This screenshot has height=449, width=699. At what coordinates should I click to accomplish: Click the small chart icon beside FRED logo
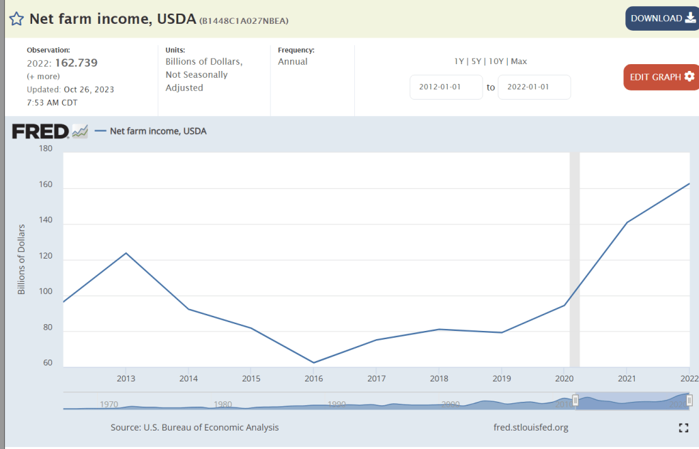click(80, 131)
